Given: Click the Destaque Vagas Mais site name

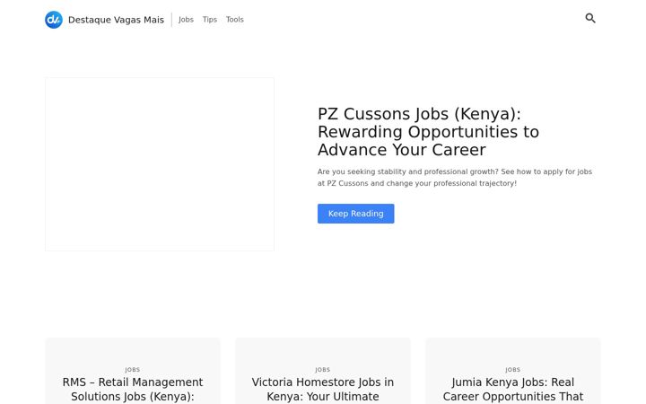Looking at the screenshot, I should tap(116, 20).
